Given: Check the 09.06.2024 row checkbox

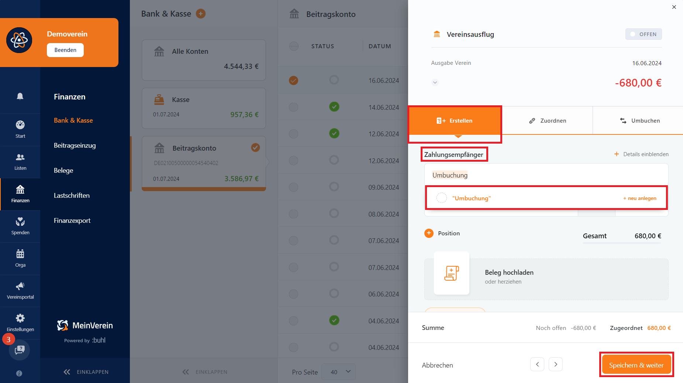Looking at the screenshot, I should (294, 187).
